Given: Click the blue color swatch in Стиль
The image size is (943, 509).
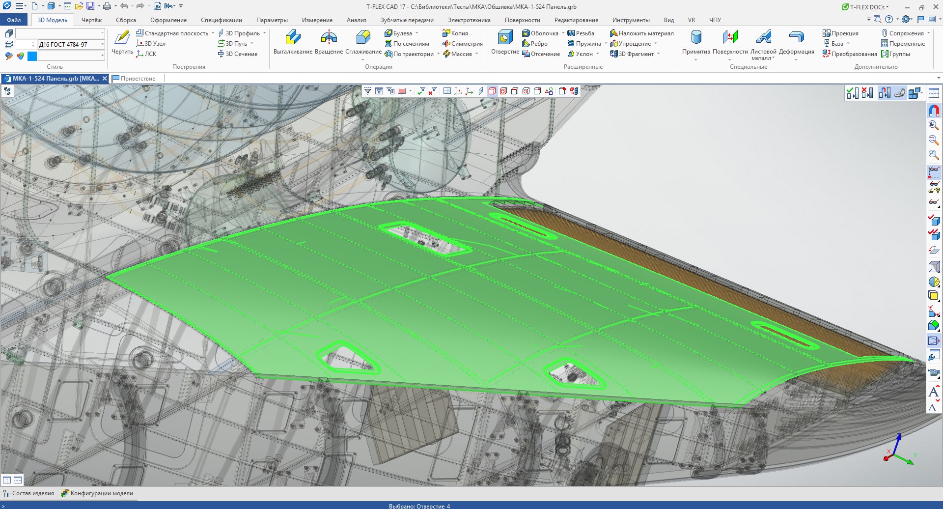Looking at the screenshot, I should click(32, 56).
